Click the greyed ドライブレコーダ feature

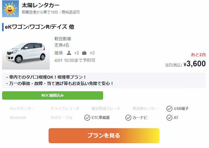(65, 109)
